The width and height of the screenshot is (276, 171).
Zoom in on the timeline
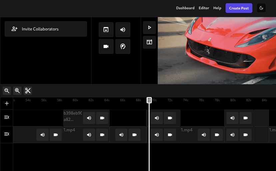coord(17,90)
